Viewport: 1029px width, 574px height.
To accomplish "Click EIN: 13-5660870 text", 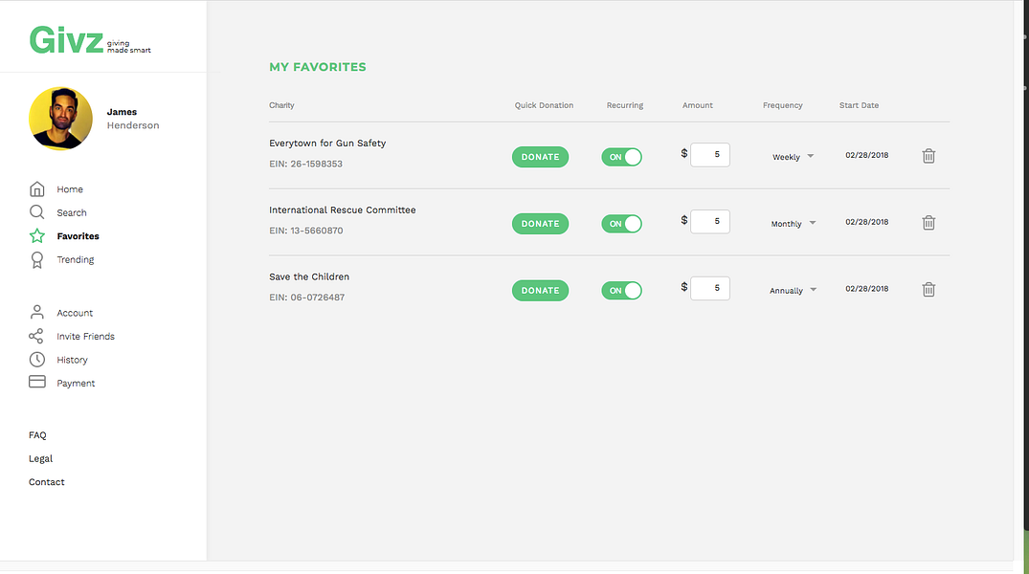I will click(305, 231).
